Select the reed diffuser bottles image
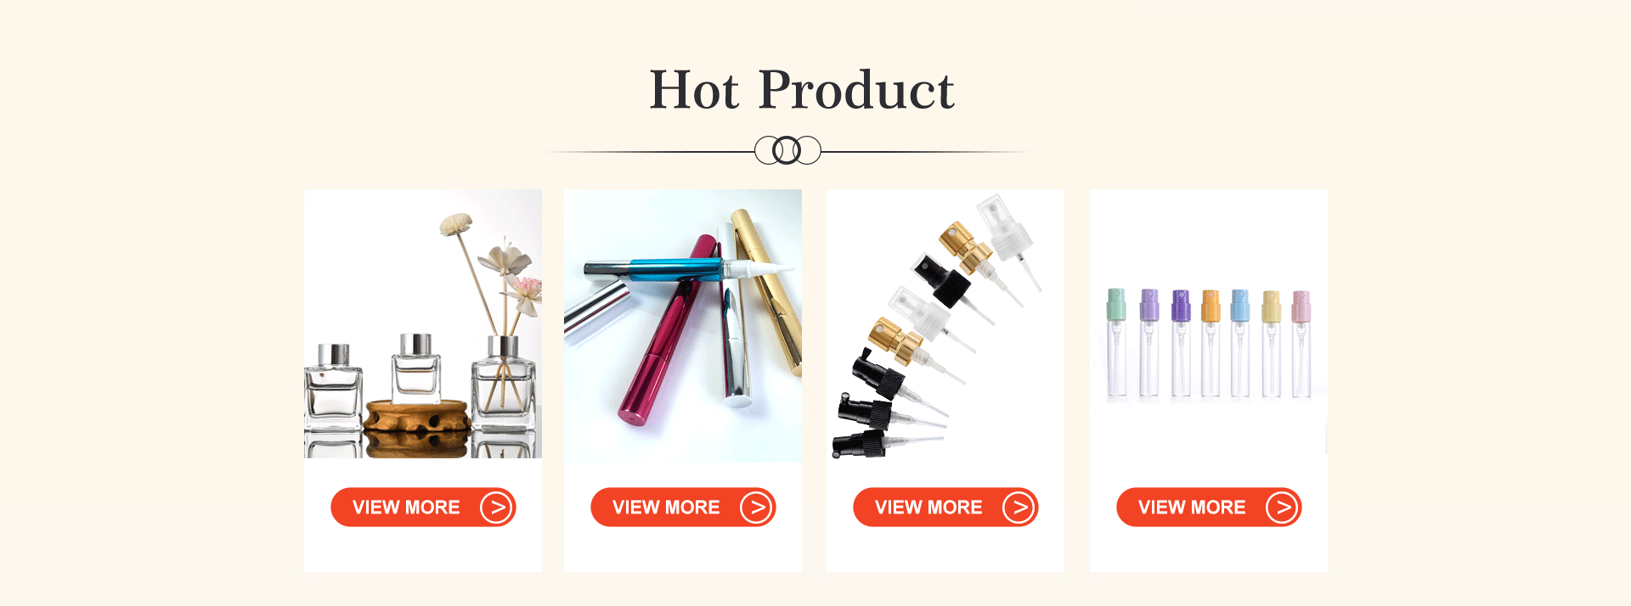This screenshot has height=606, width=1631. (423, 324)
